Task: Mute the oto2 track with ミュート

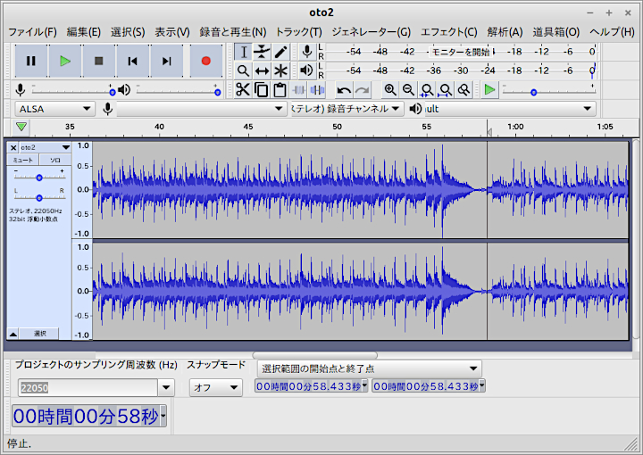Action: pos(22,160)
